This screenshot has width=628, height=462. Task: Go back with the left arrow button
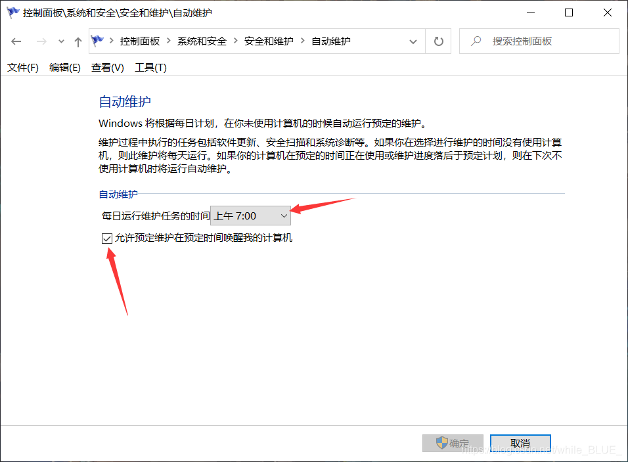tap(16, 41)
